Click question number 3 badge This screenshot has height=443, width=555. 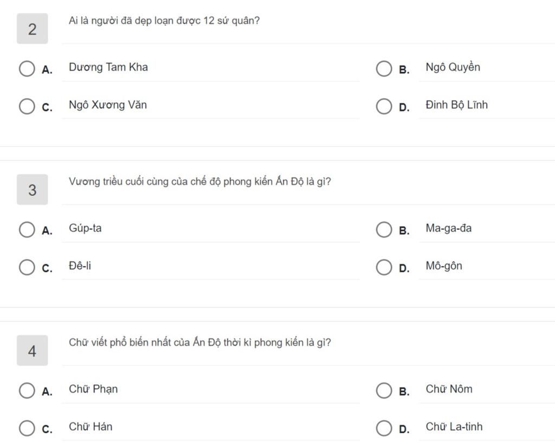point(32,189)
